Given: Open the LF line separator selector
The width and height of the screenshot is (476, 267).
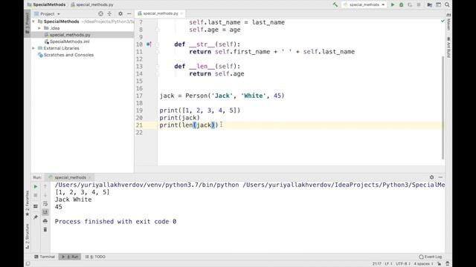Looking at the screenshot, I should (388, 264).
